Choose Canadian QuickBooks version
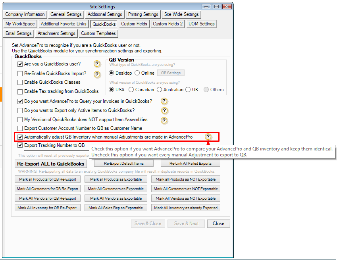The width and height of the screenshot is (337, 260). pyautogui.click(x=131, y=90)
